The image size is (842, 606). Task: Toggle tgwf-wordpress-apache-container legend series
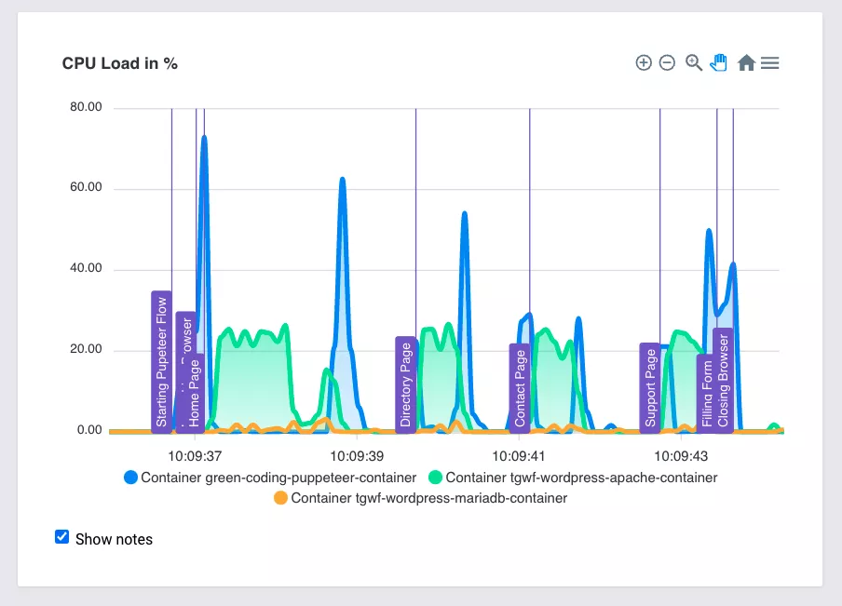573,478
